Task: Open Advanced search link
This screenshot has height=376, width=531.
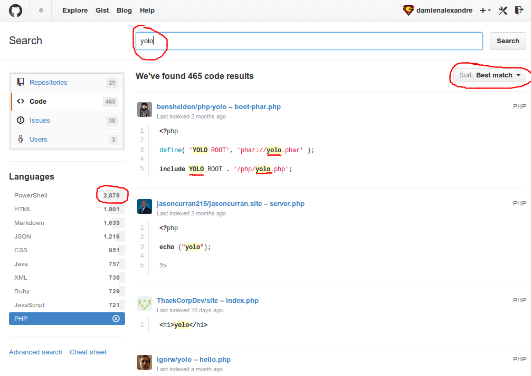Action: 35,352
